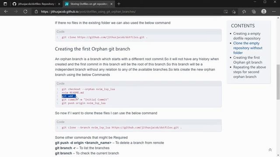The width and height of the screenshot is (280, 157).
Task: Click the highlighted 'git add .' code line
Action: (69, 96)
